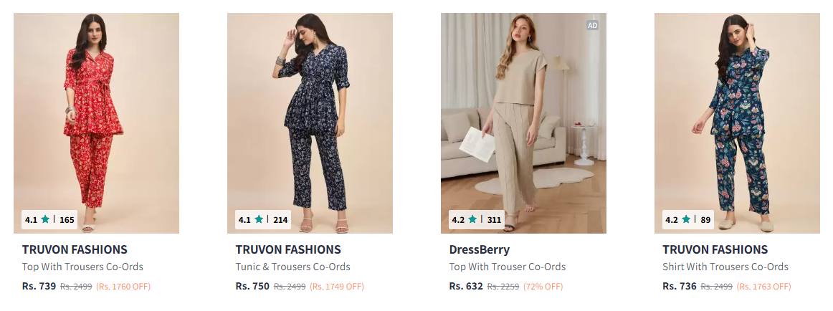Click the star icon on red co-ord rating
Image resolution: width=833 pixels, height=311 pixels.
(x=46, y=220)
